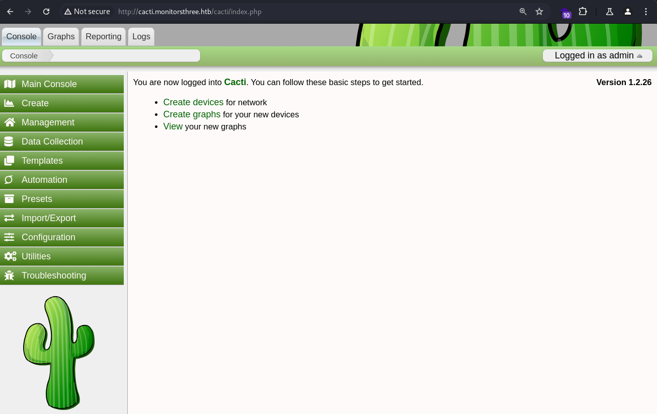
Task: Open the browser extensions puzzle icon
Action: [583, 12]
